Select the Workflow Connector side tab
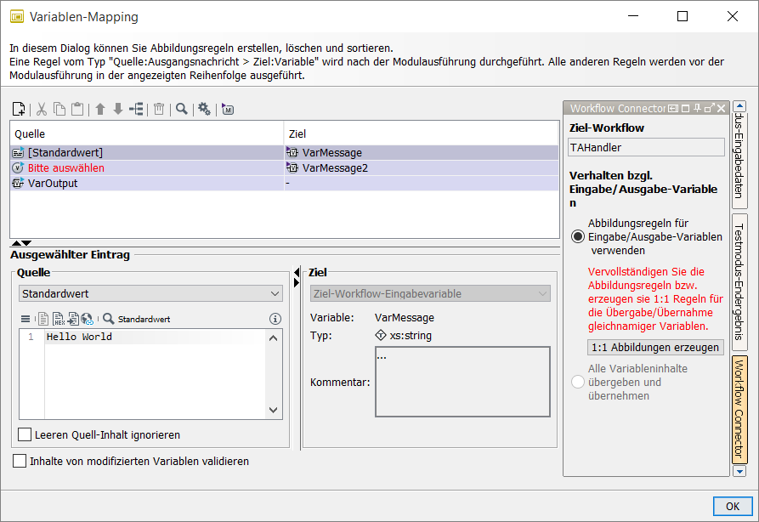 (739, 408)
